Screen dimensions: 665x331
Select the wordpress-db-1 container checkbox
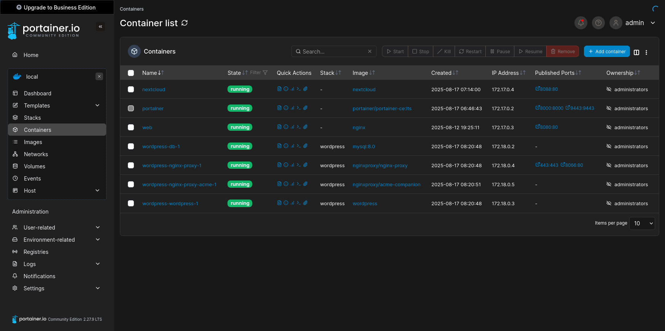[131, 146]
